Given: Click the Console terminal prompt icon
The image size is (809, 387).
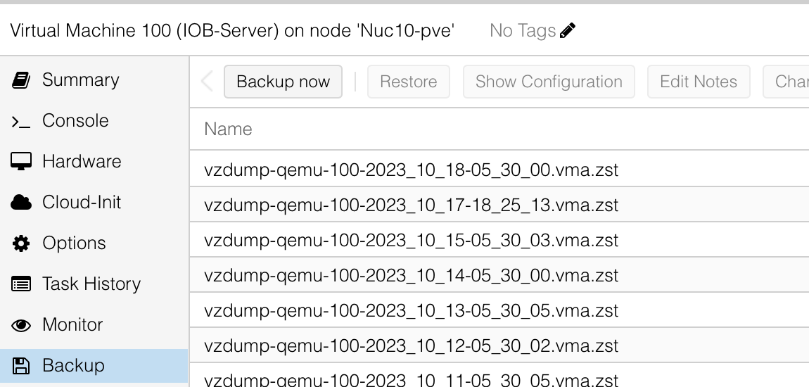Looking at the screenshot, I should pyautogui.click(x=20, y=122).
